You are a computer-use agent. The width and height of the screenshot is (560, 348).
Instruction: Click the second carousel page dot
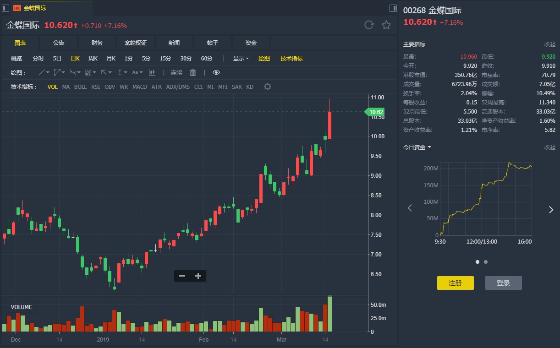click(486, 262)
